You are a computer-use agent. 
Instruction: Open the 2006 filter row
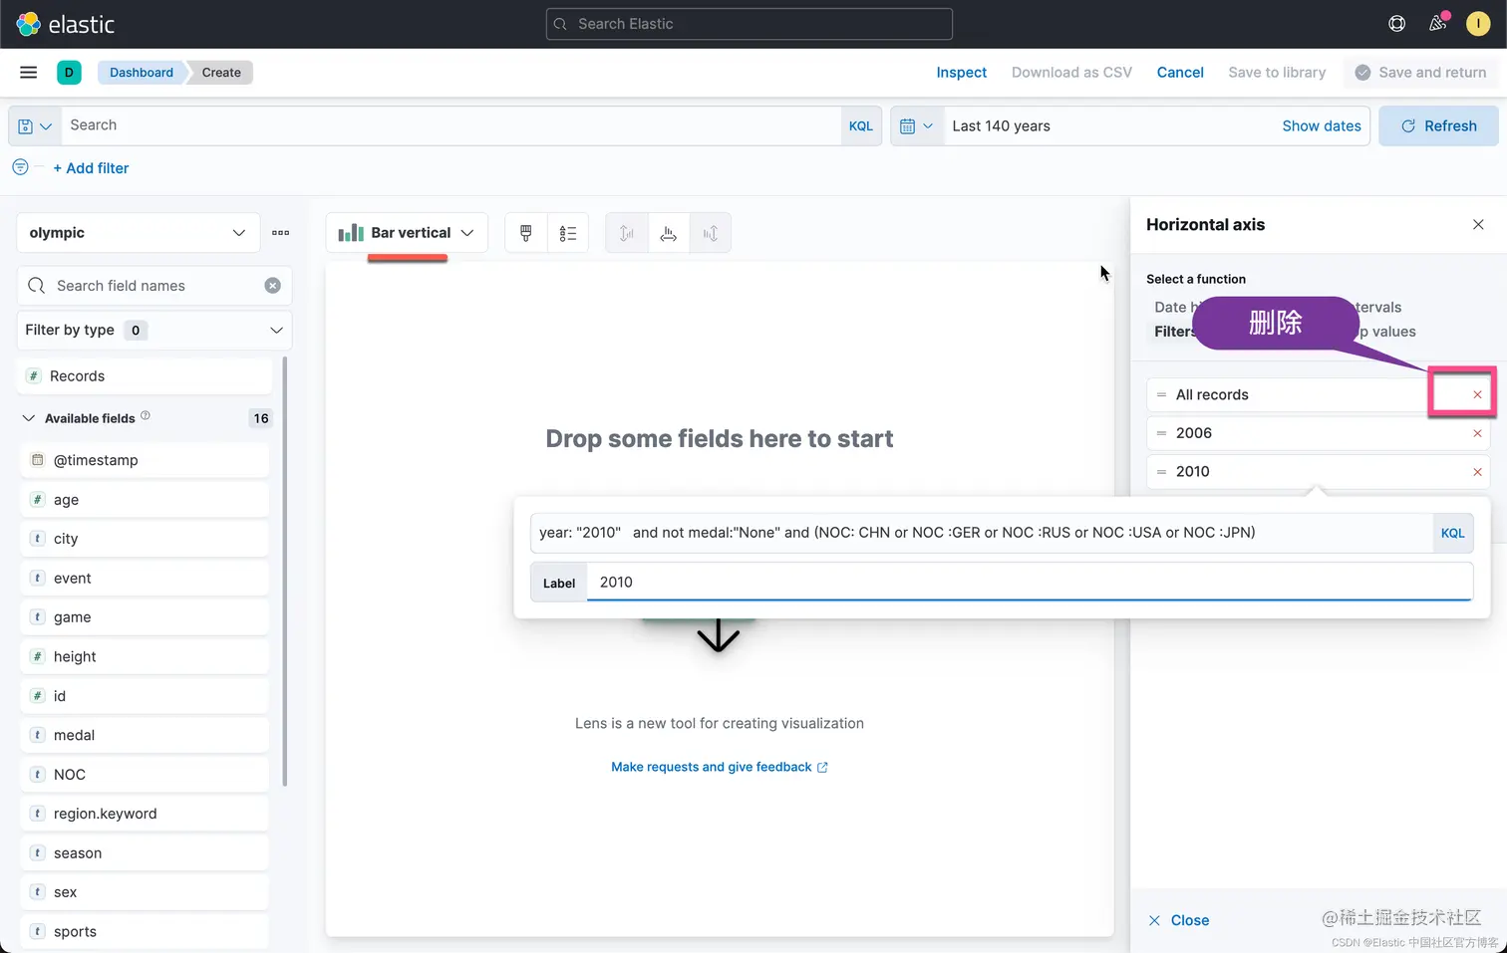pos(1318,433)
